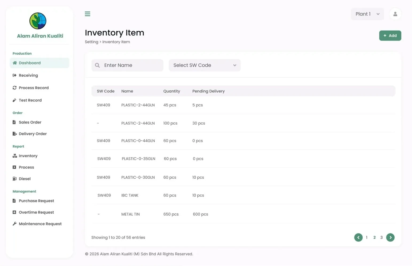Click the Receiving arrow icon
The width and height of the screenshot is (412, 266).
pos(14,75)
